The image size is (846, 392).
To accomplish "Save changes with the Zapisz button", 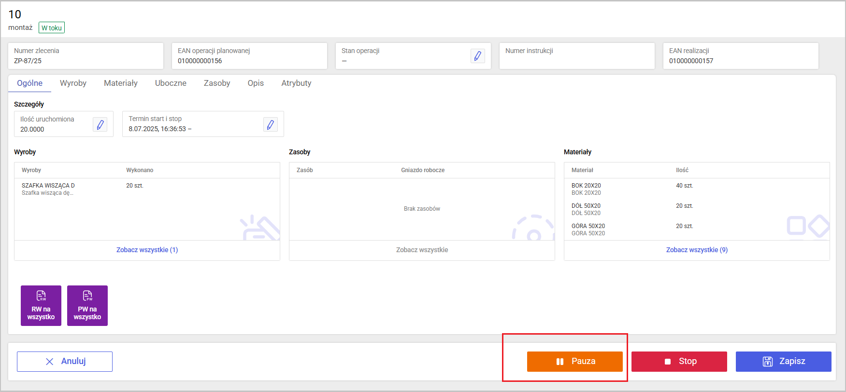I will [783, 361].
